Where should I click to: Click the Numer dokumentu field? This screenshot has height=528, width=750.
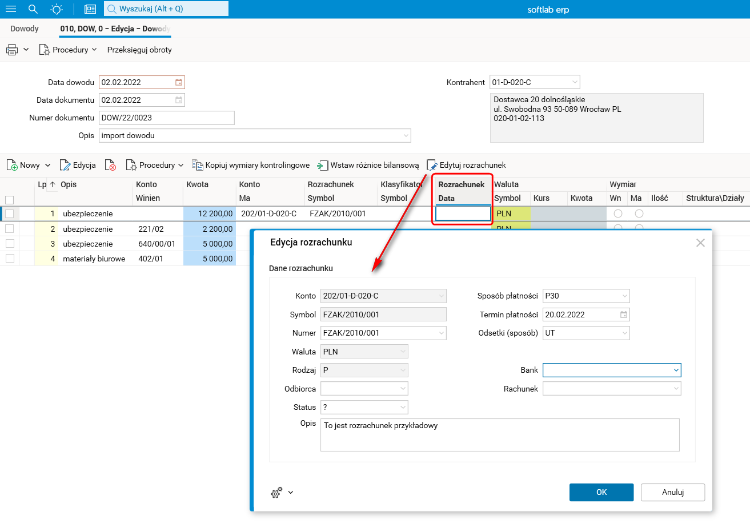pos(167,118)
